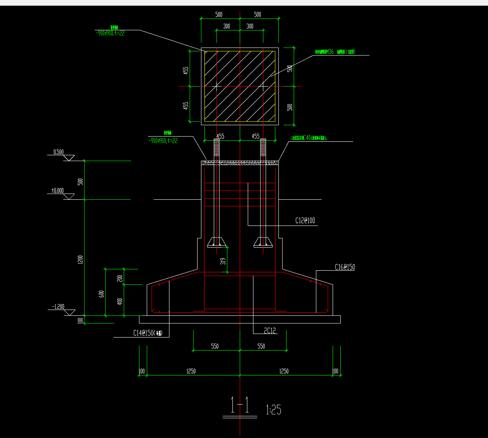
Task: Click the M36 anchor bolt annotation
Action: [x=336, y=52]
